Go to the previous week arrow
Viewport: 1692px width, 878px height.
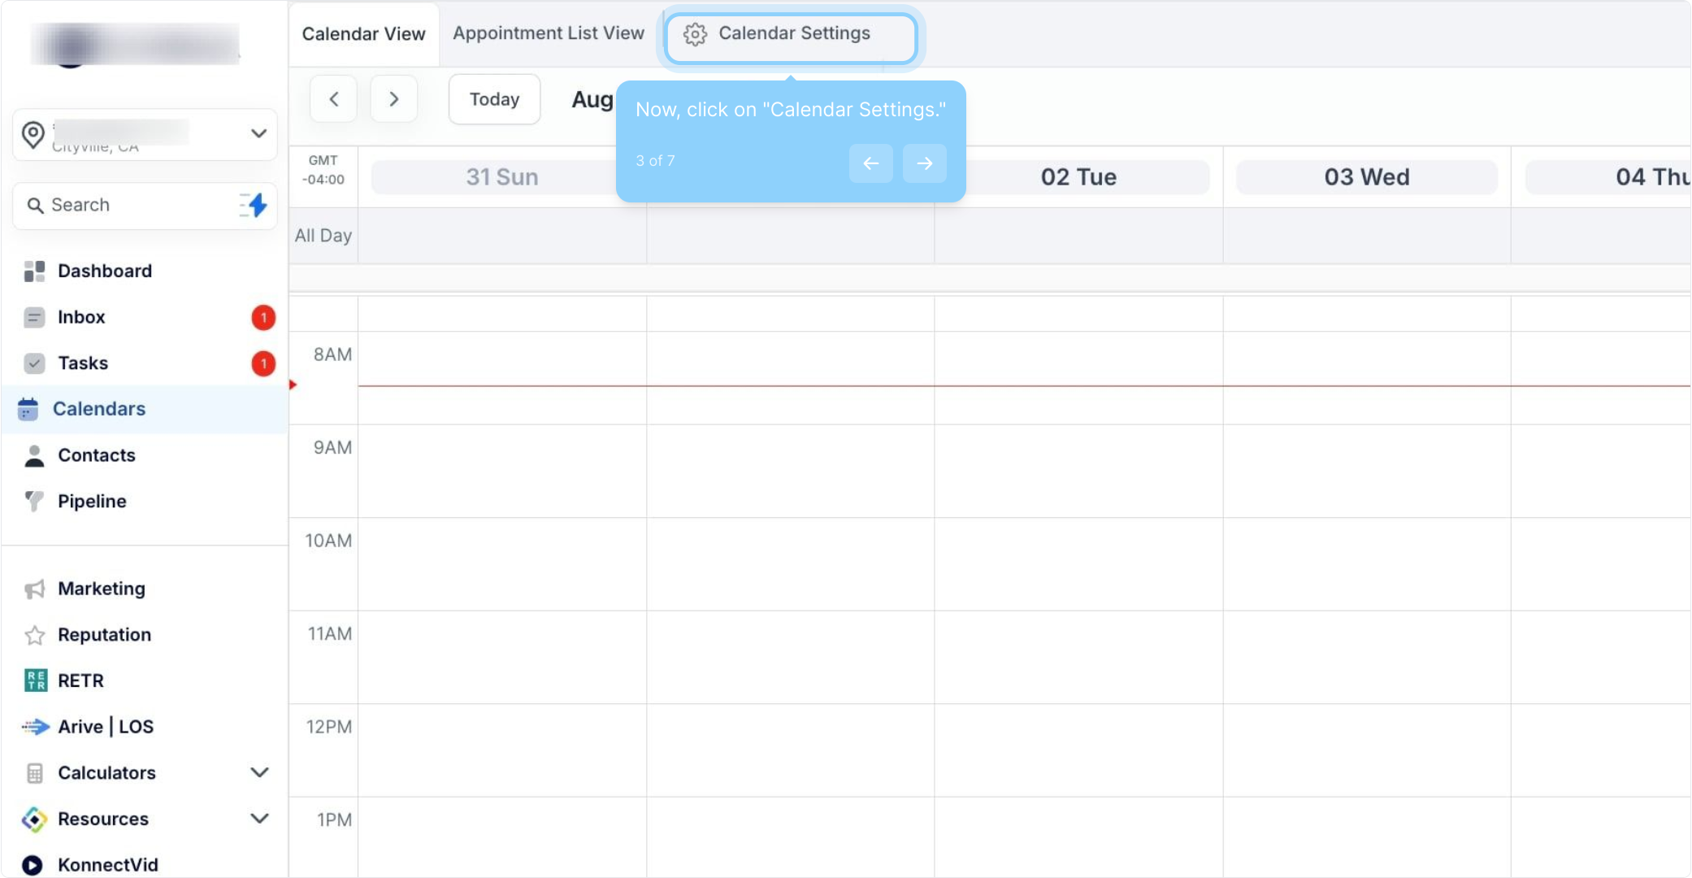[x=334, y=99]
